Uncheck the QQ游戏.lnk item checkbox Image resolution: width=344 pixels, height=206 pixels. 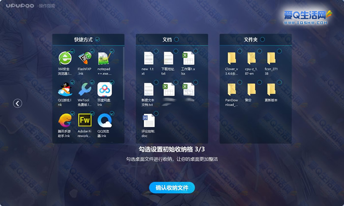tap(72, 82)
